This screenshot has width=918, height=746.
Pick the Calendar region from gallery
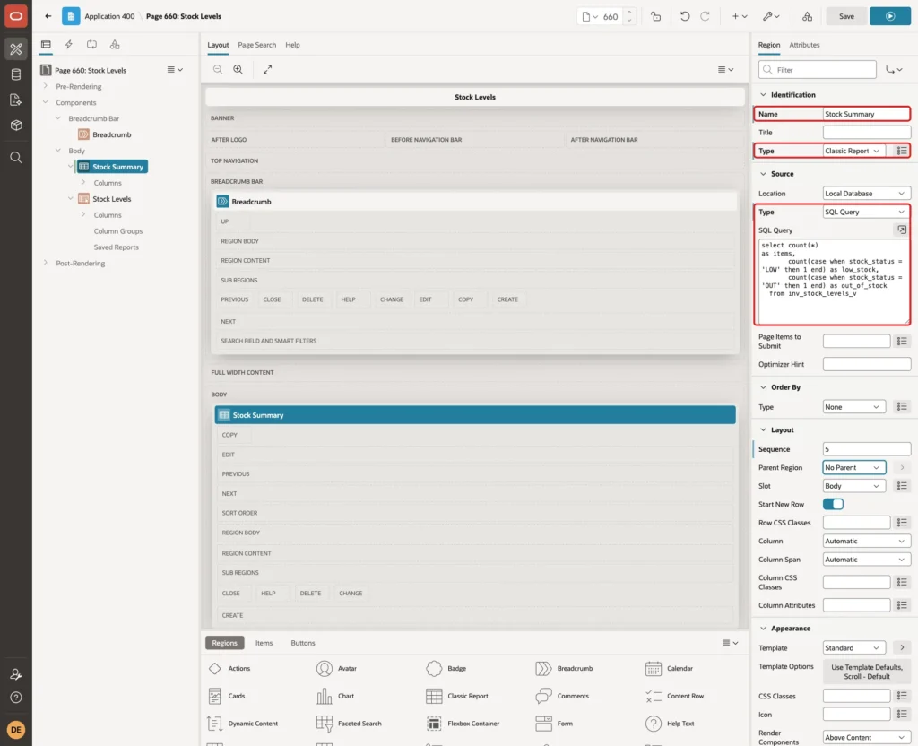(x=669, y=669)
